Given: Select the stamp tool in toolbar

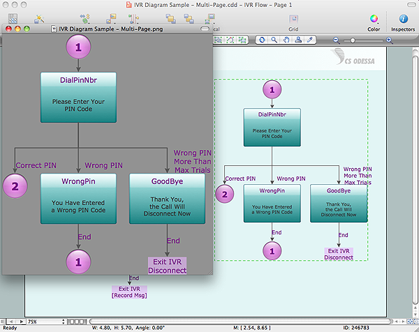Looking at the screenshot, I should (298, 40).
